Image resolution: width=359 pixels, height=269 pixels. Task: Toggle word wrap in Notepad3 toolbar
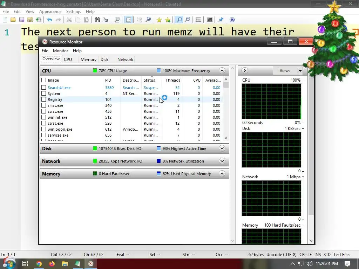click(x=129, y=20)
